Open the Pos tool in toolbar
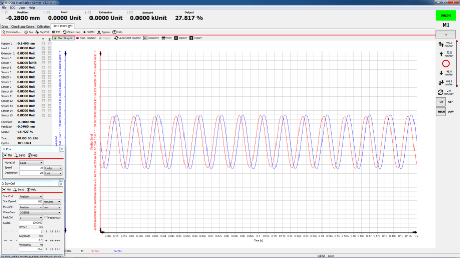Image resolution: width=460 pixels, height=258 pixels. click(x=29, y=32)
